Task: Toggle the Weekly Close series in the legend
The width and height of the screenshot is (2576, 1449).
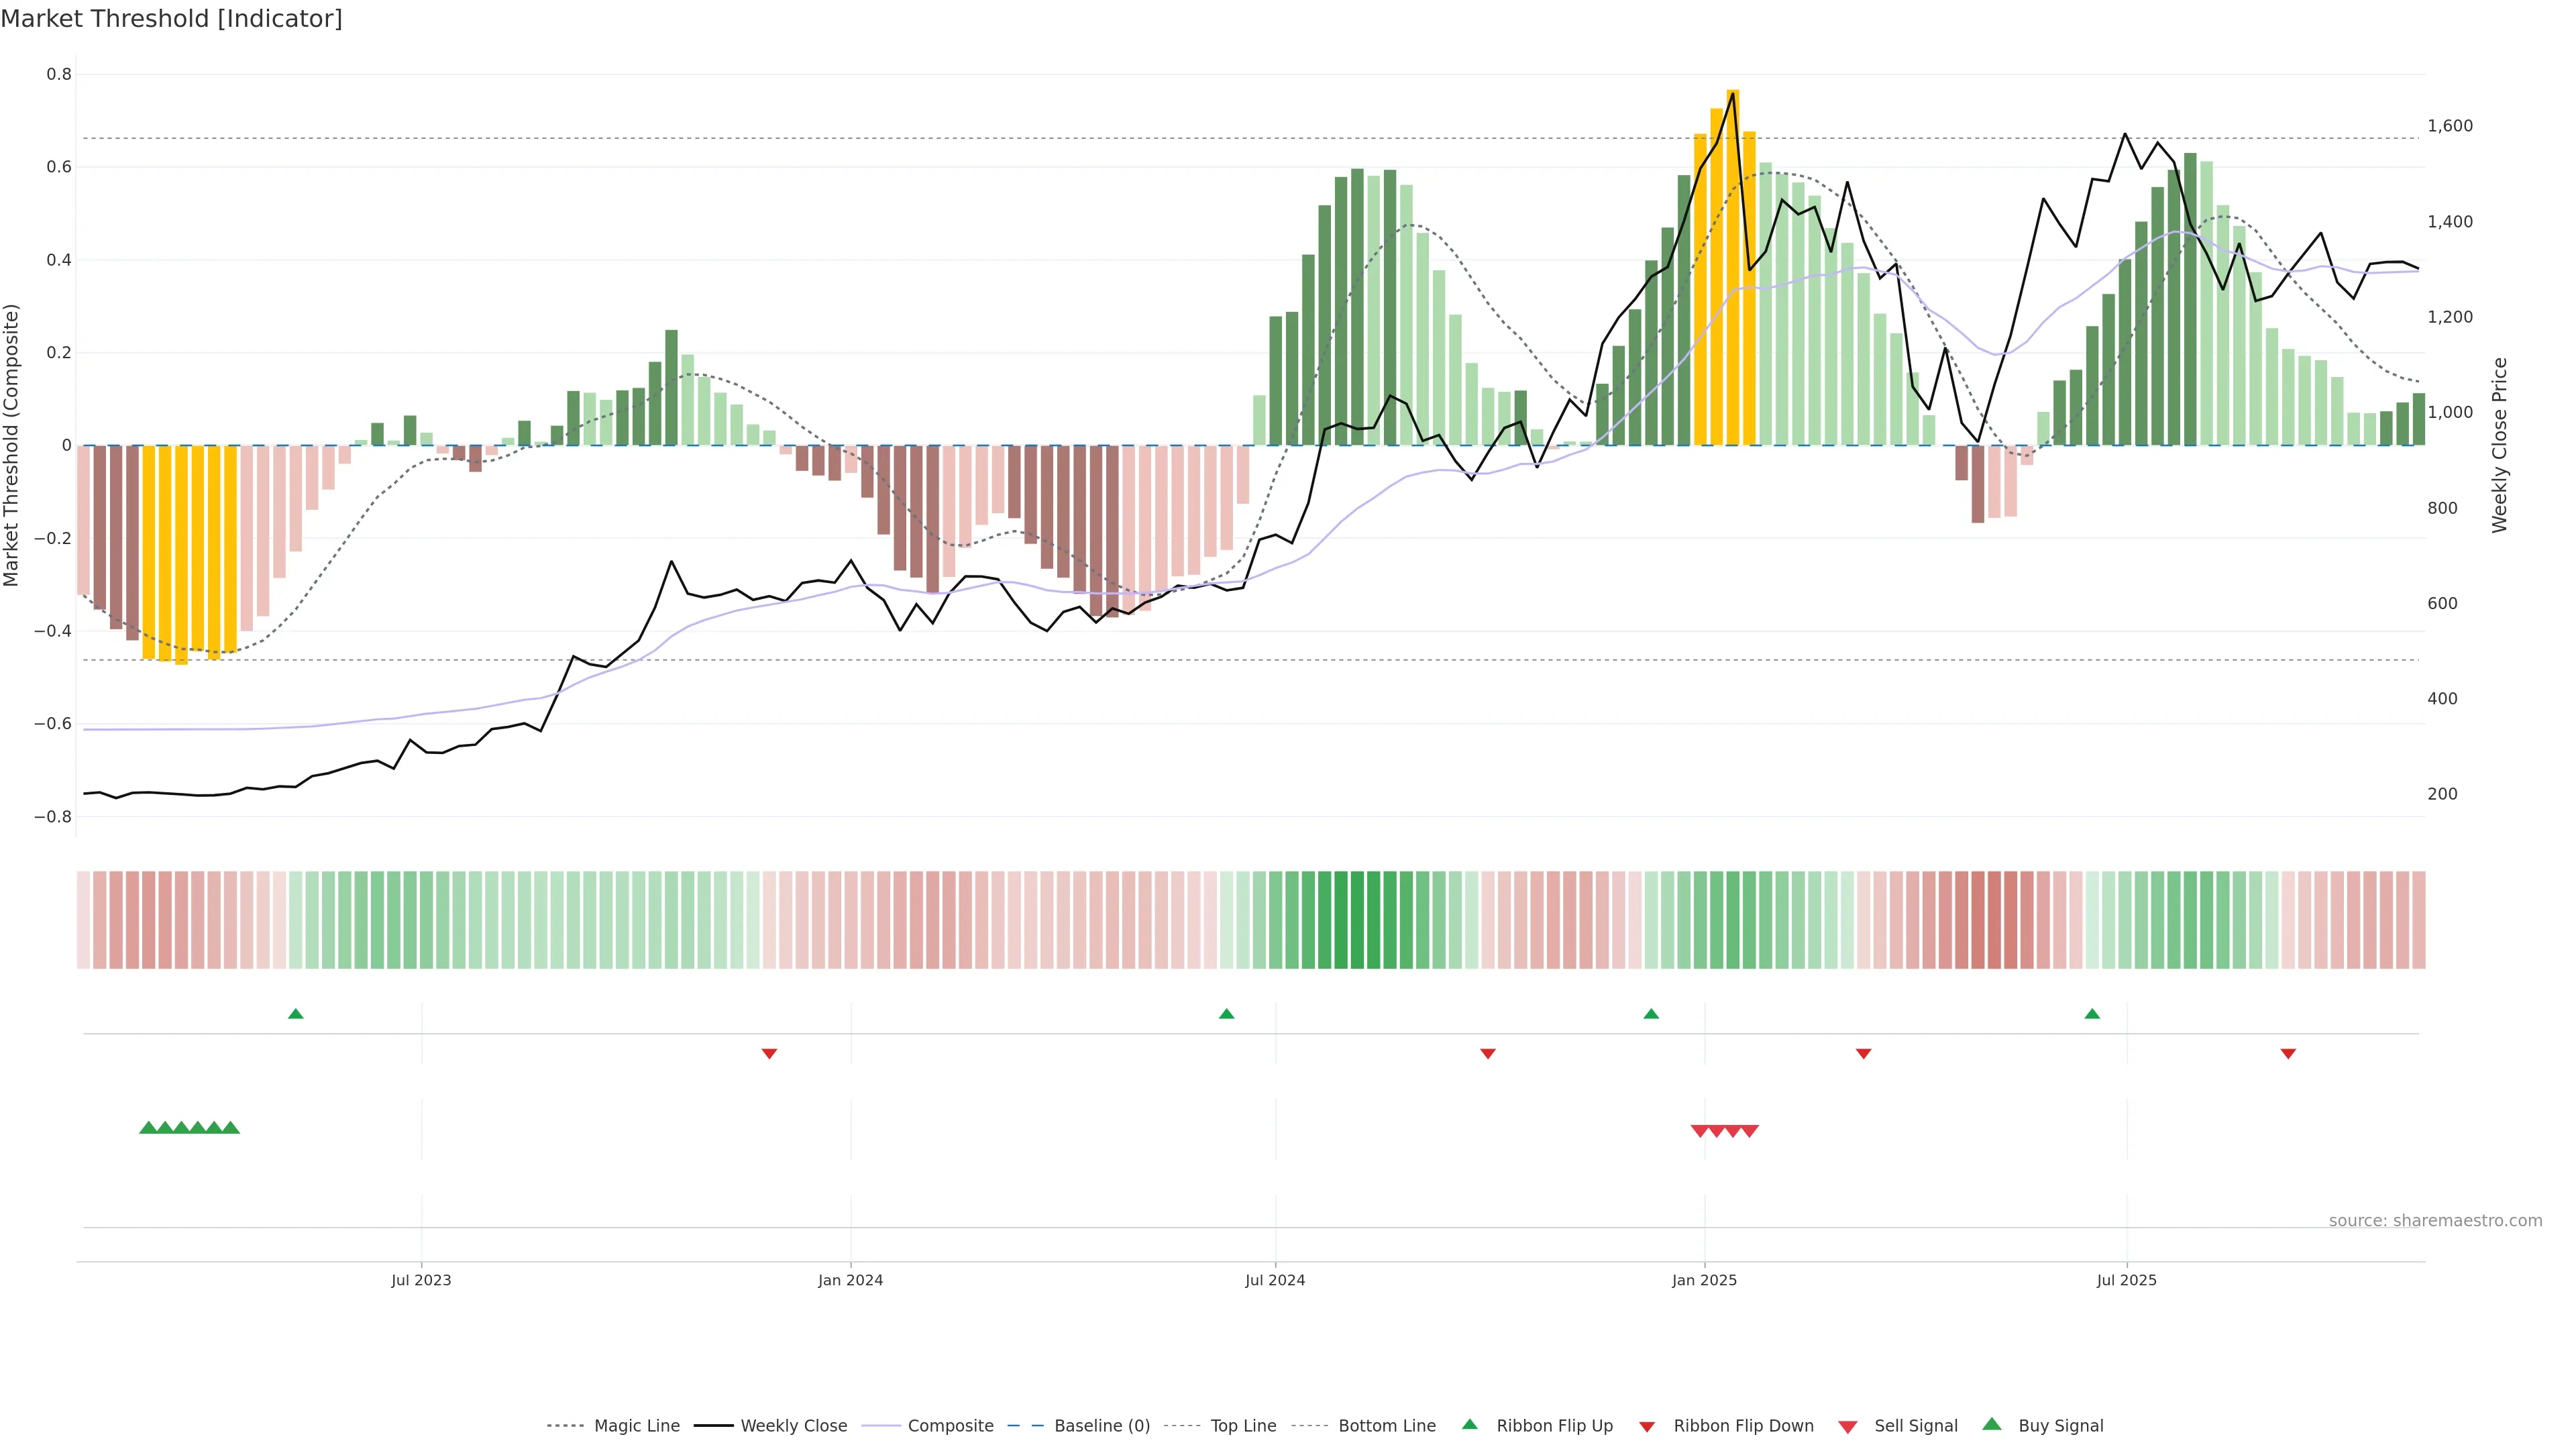Action: [x=793, y=1426]
